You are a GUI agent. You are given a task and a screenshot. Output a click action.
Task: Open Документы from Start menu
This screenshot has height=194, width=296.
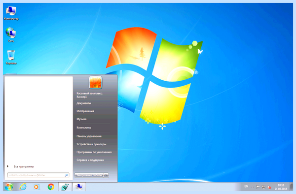84,103
